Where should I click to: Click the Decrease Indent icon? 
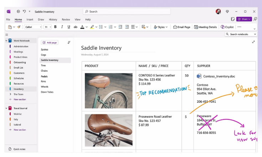(120, 27)
